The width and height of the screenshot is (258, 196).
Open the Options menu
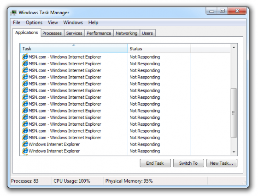(x=34, y=22)
